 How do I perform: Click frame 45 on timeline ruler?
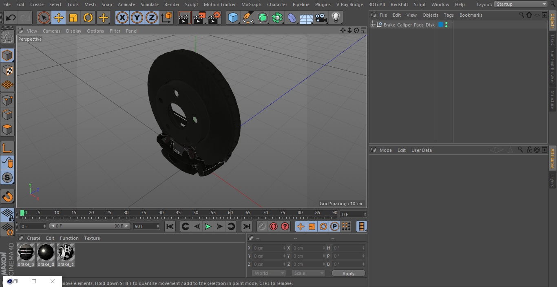point(178,213)
